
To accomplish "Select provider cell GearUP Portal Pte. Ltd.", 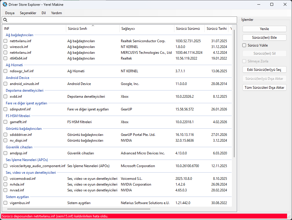I will click(138, 134).
